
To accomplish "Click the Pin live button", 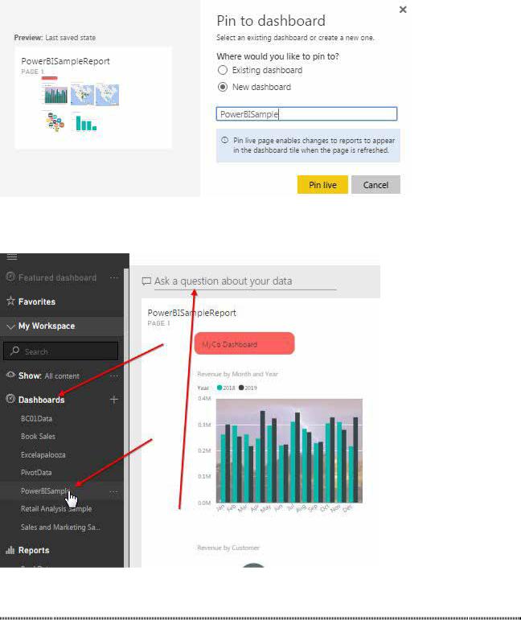I will (x=322, y=185).
